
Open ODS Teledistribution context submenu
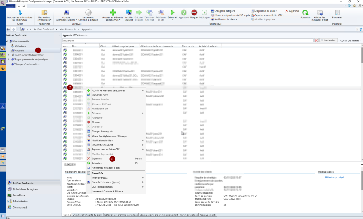115,187
